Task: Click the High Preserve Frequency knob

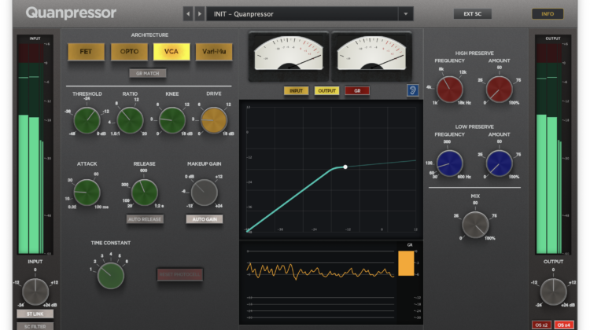Action: [450, 90]
